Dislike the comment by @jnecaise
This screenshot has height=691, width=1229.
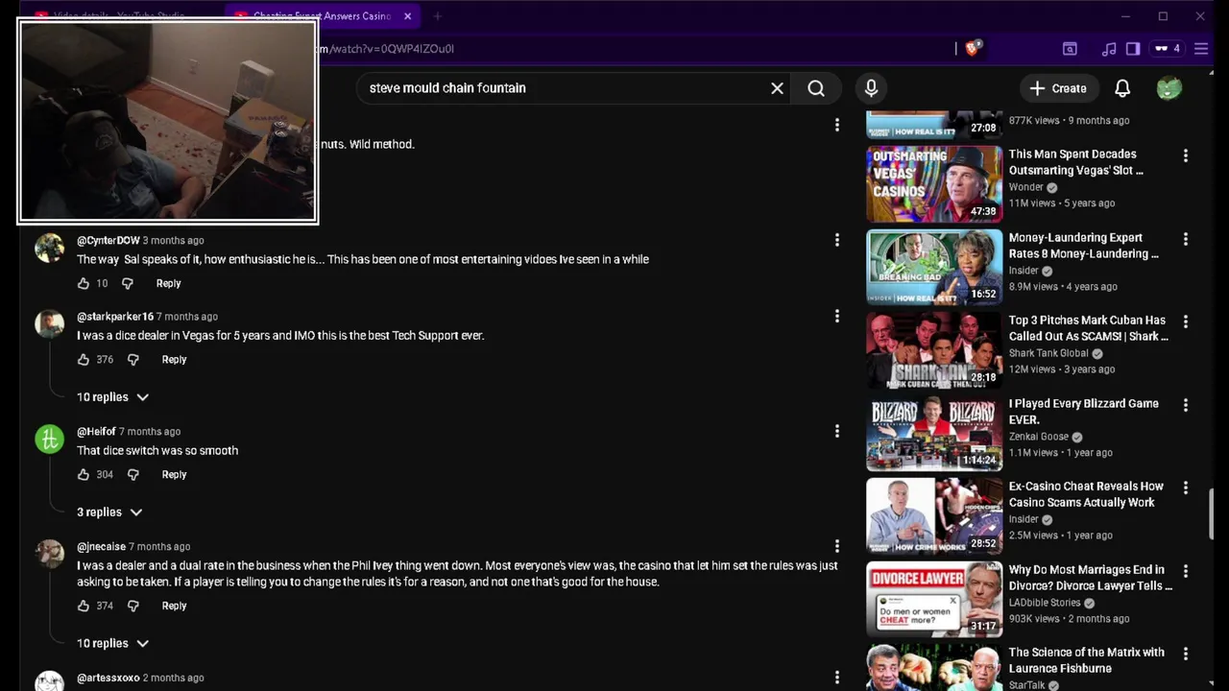point(133,606)
